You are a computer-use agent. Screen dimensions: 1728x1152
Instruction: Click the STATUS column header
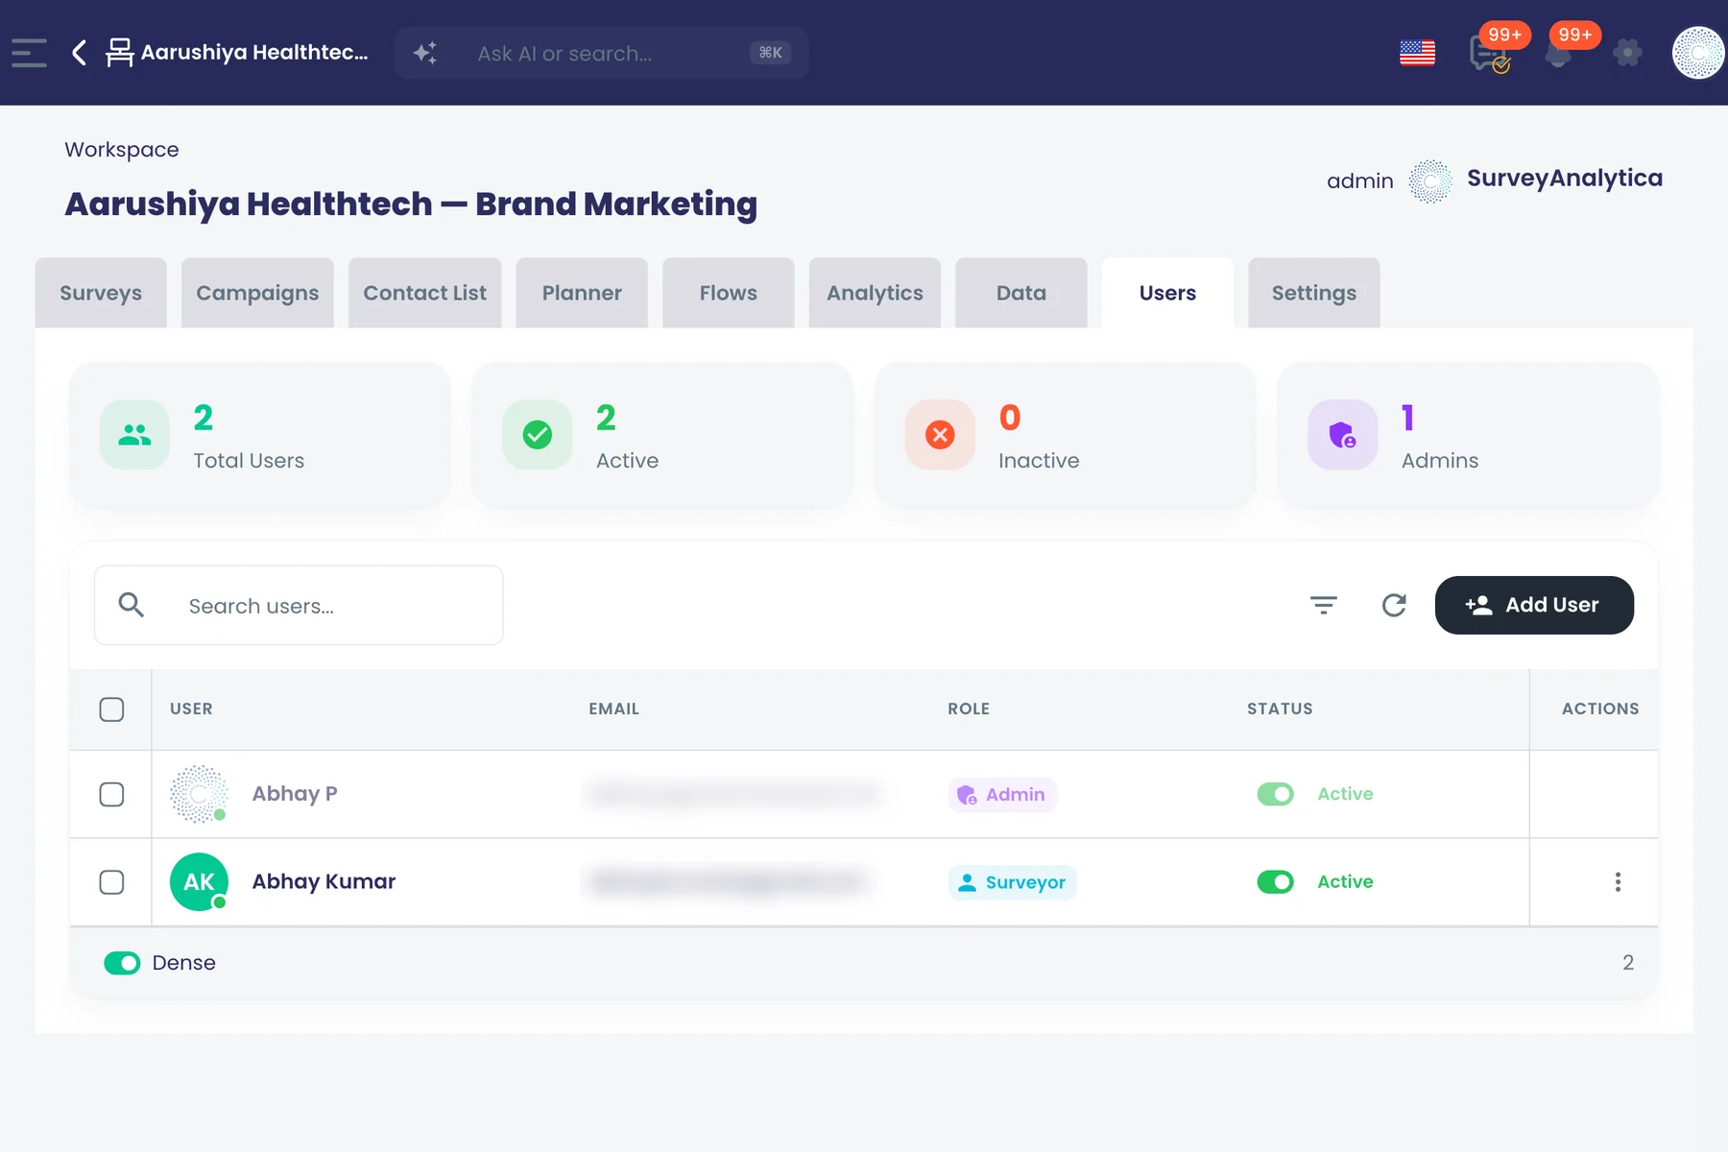pyautogui.click(x=1280, y=708)
